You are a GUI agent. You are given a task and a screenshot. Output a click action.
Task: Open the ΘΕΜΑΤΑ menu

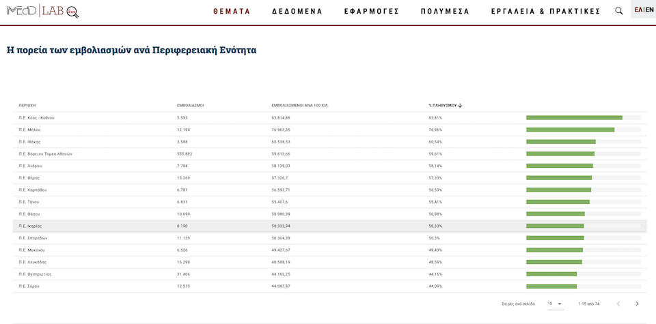click(232, 12)
